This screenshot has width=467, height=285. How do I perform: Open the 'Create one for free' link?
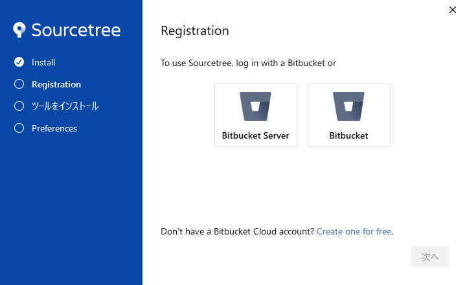coord(354,231)
